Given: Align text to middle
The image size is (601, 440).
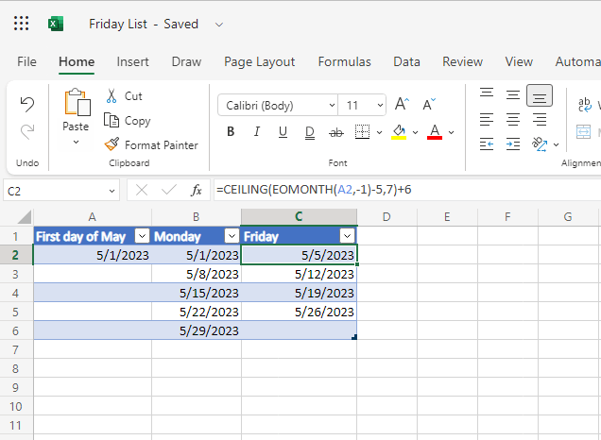Looking at the screenshot, I should tap(513, 94).
